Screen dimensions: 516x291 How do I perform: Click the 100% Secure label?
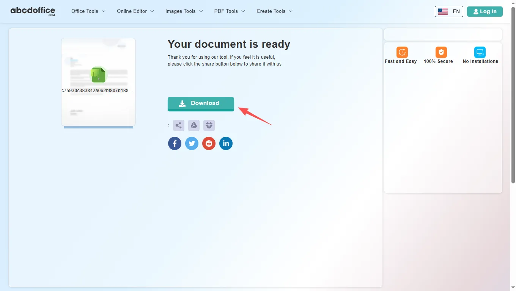pyautogui.click(x=438, y=61)
